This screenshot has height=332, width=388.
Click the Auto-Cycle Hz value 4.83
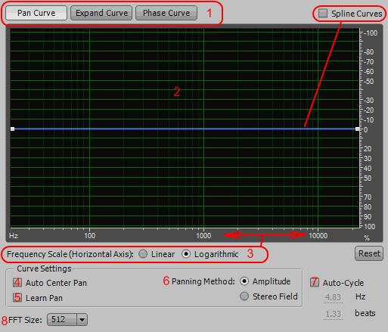pos(333,297)
